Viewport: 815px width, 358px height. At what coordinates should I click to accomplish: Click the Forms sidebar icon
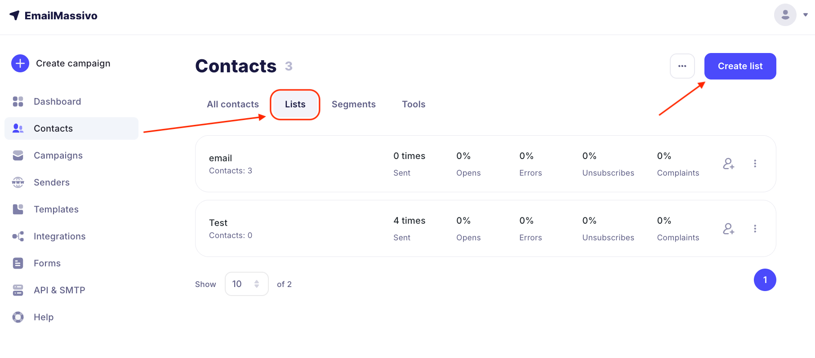pos(18,263)
